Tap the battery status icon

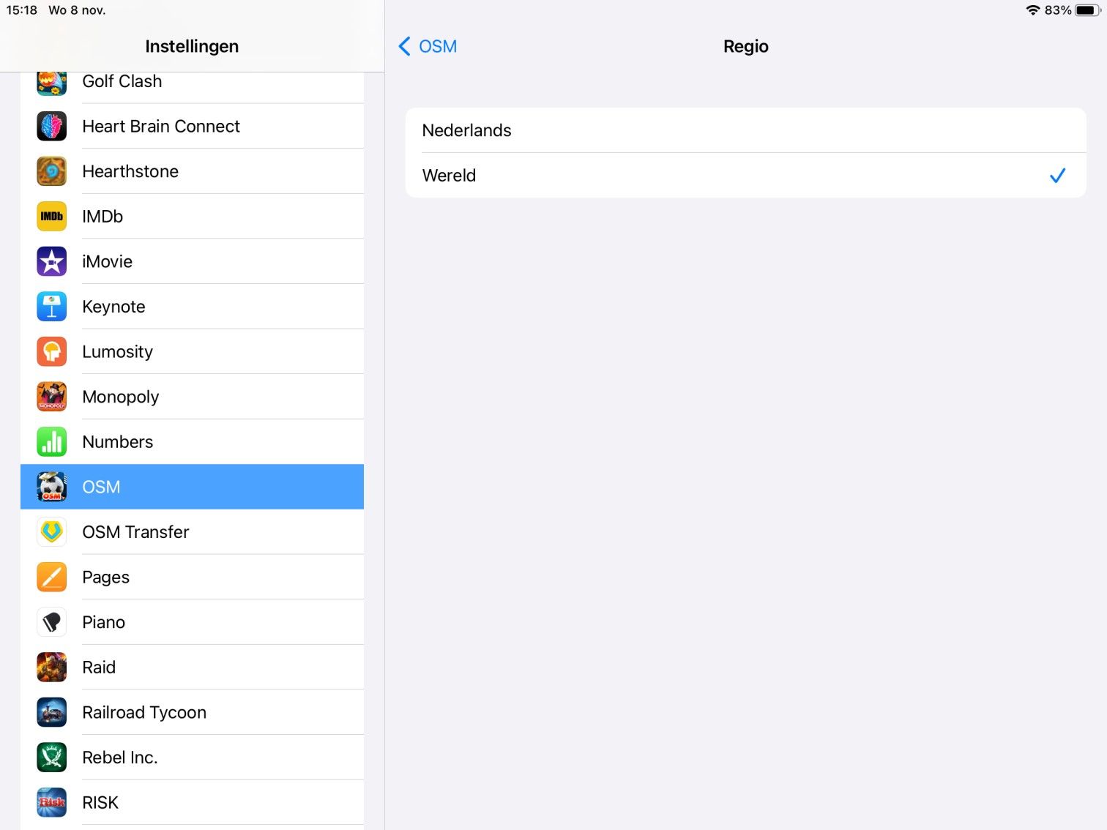pos(1088,10)
